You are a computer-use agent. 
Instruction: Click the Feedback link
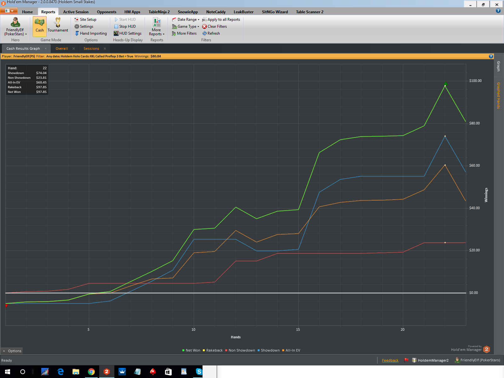pos(390,360)
